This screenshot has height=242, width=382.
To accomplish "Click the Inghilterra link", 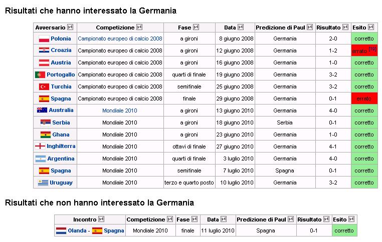I will pyautogui.click(x=61, y=146).
